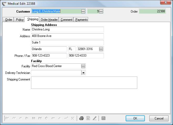The height and width of the screenshot is (125, 173).
Task: Click the Shipping Comment text area
Action: pos(84,83)
